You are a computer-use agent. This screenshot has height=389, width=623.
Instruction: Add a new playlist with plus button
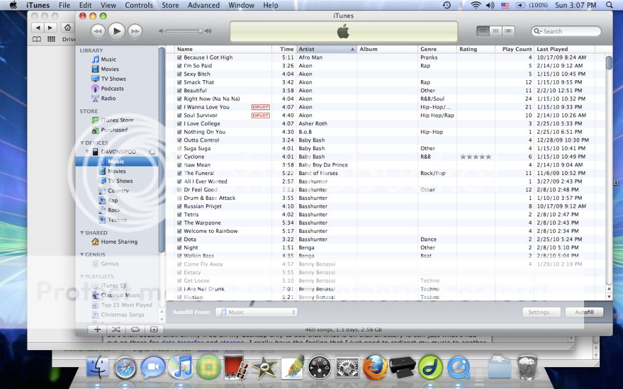(x=97, y=329)
